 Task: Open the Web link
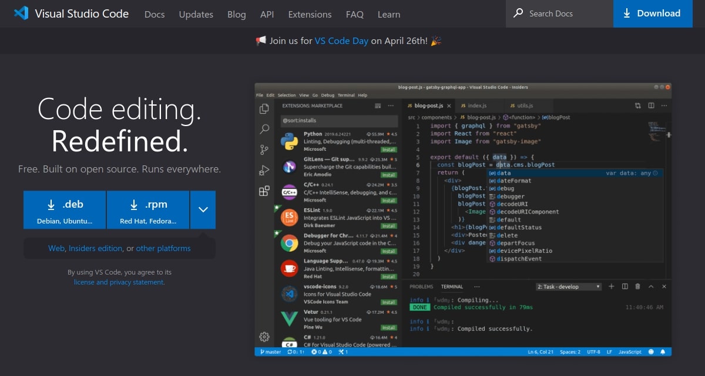[x=56, y=248]
